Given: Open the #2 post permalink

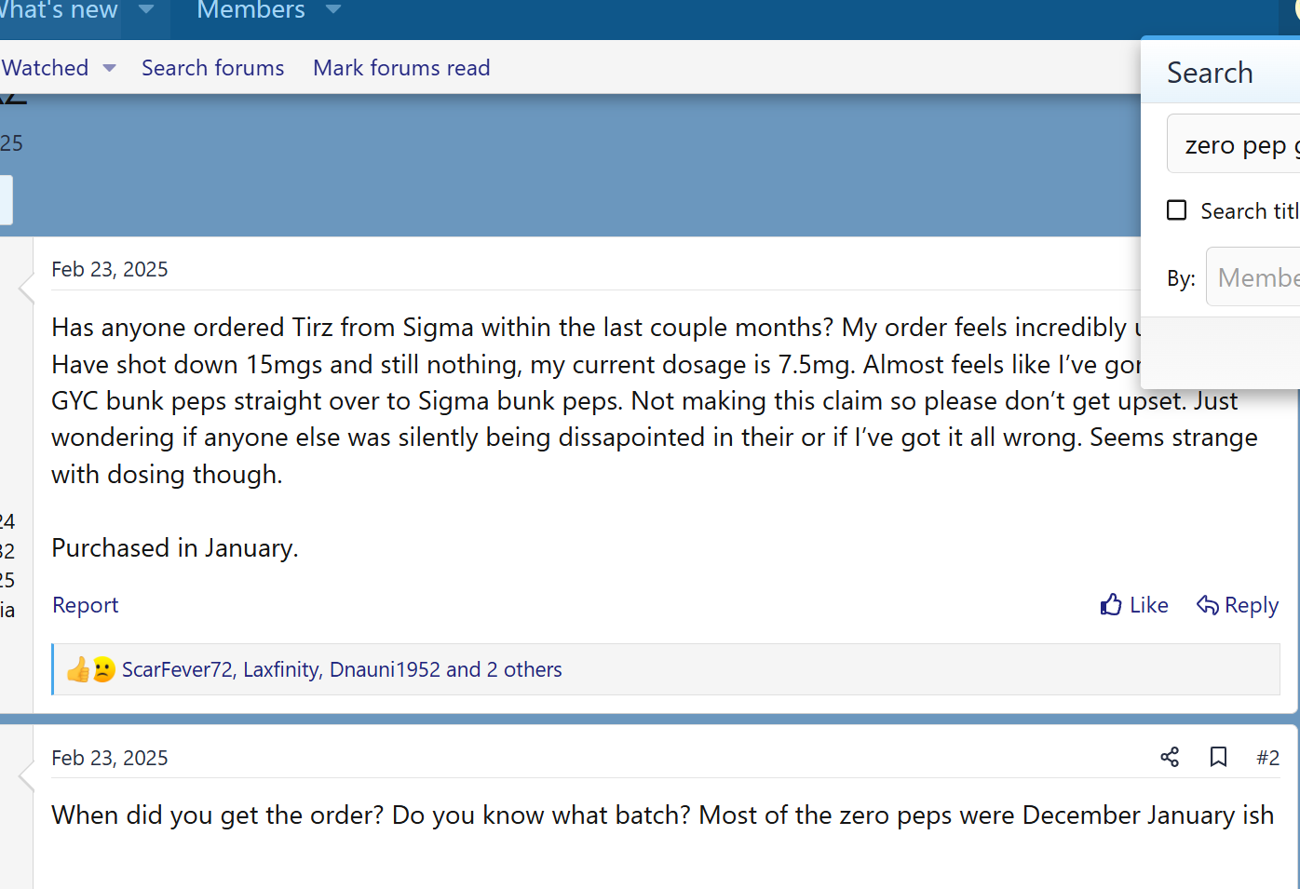Looking at the screenshot, I should 1267,758.
